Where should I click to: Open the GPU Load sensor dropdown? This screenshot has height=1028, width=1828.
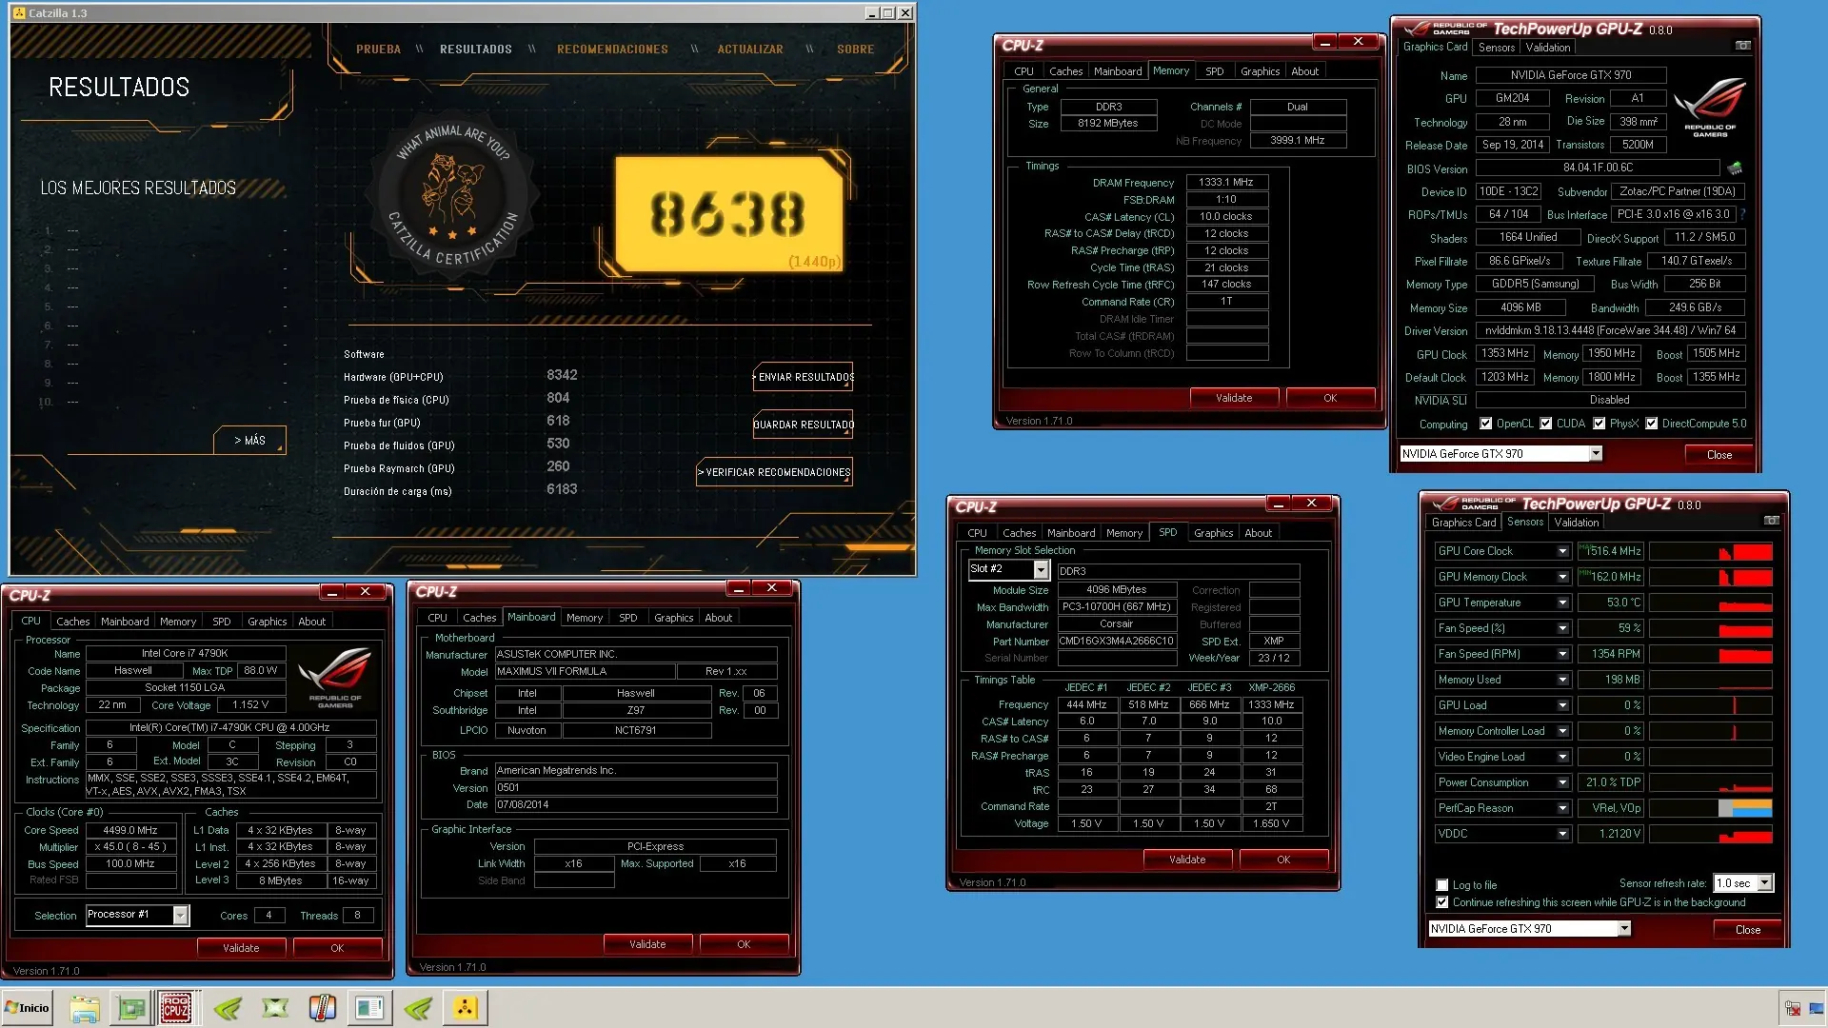point(1562,705)
